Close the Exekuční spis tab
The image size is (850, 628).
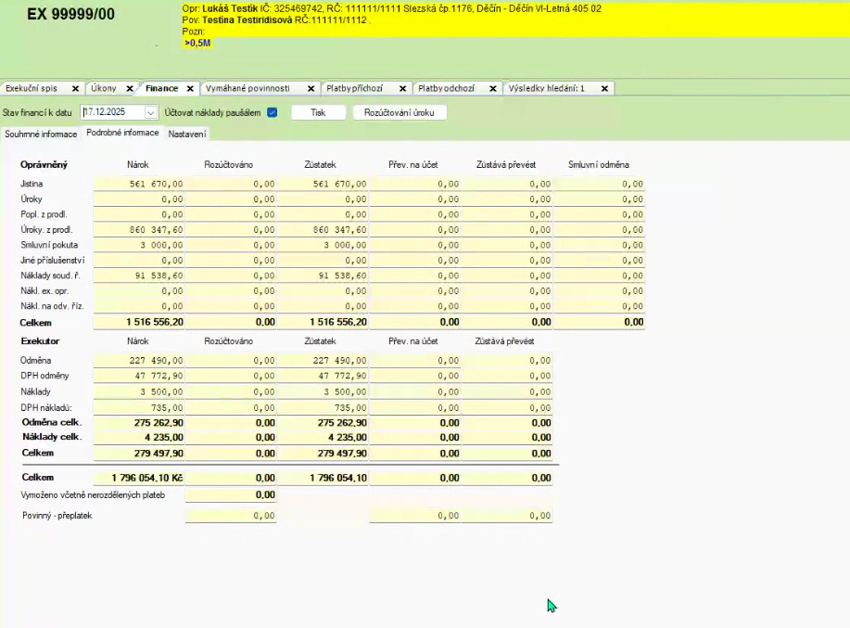pyautogui.click(x=75, y=88)
